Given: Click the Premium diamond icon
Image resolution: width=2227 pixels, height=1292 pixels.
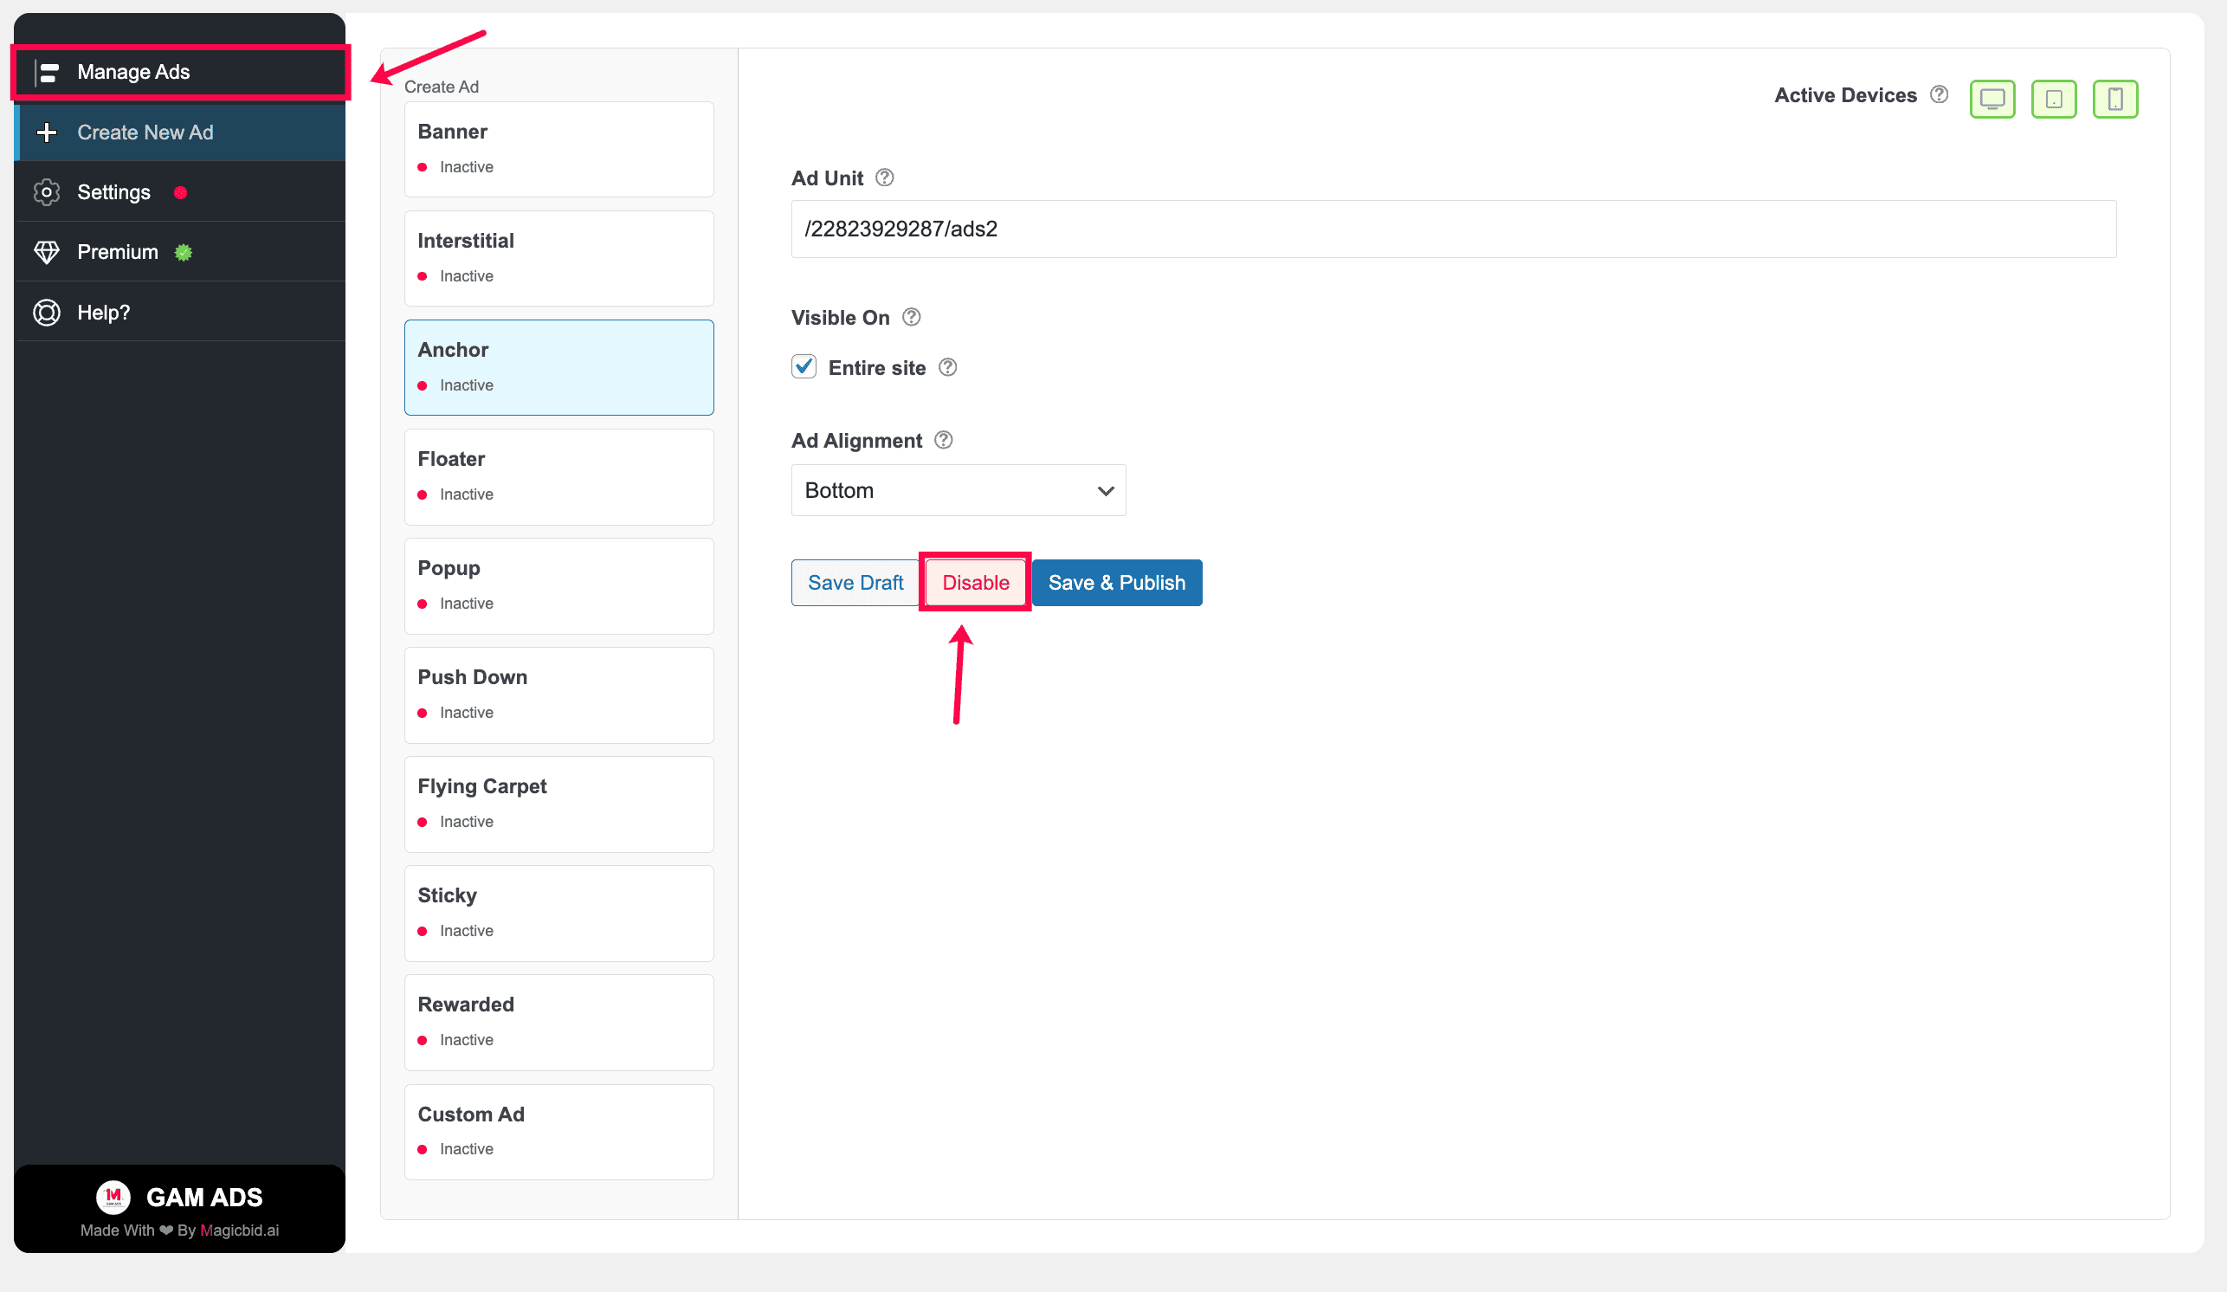Looking at the screenshot, I should 47,253.
